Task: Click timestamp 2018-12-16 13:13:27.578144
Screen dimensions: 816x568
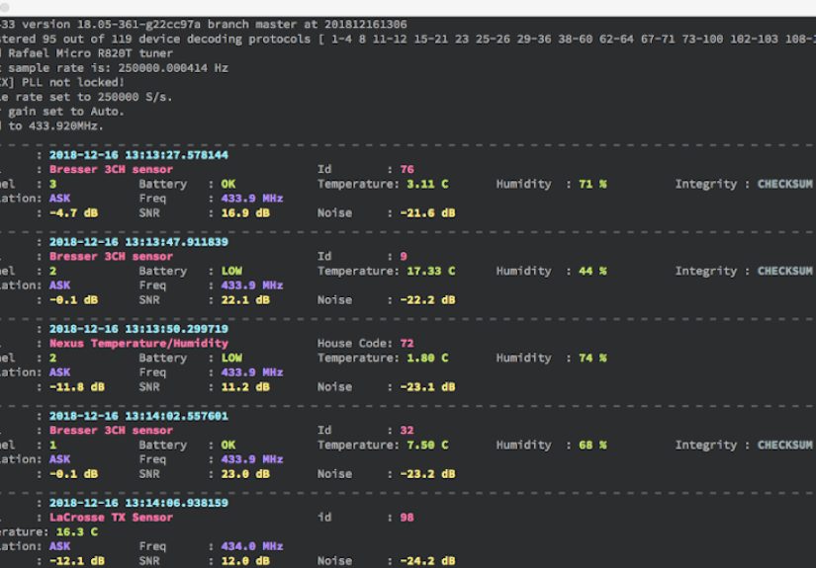Action: [x=138, y=155]
